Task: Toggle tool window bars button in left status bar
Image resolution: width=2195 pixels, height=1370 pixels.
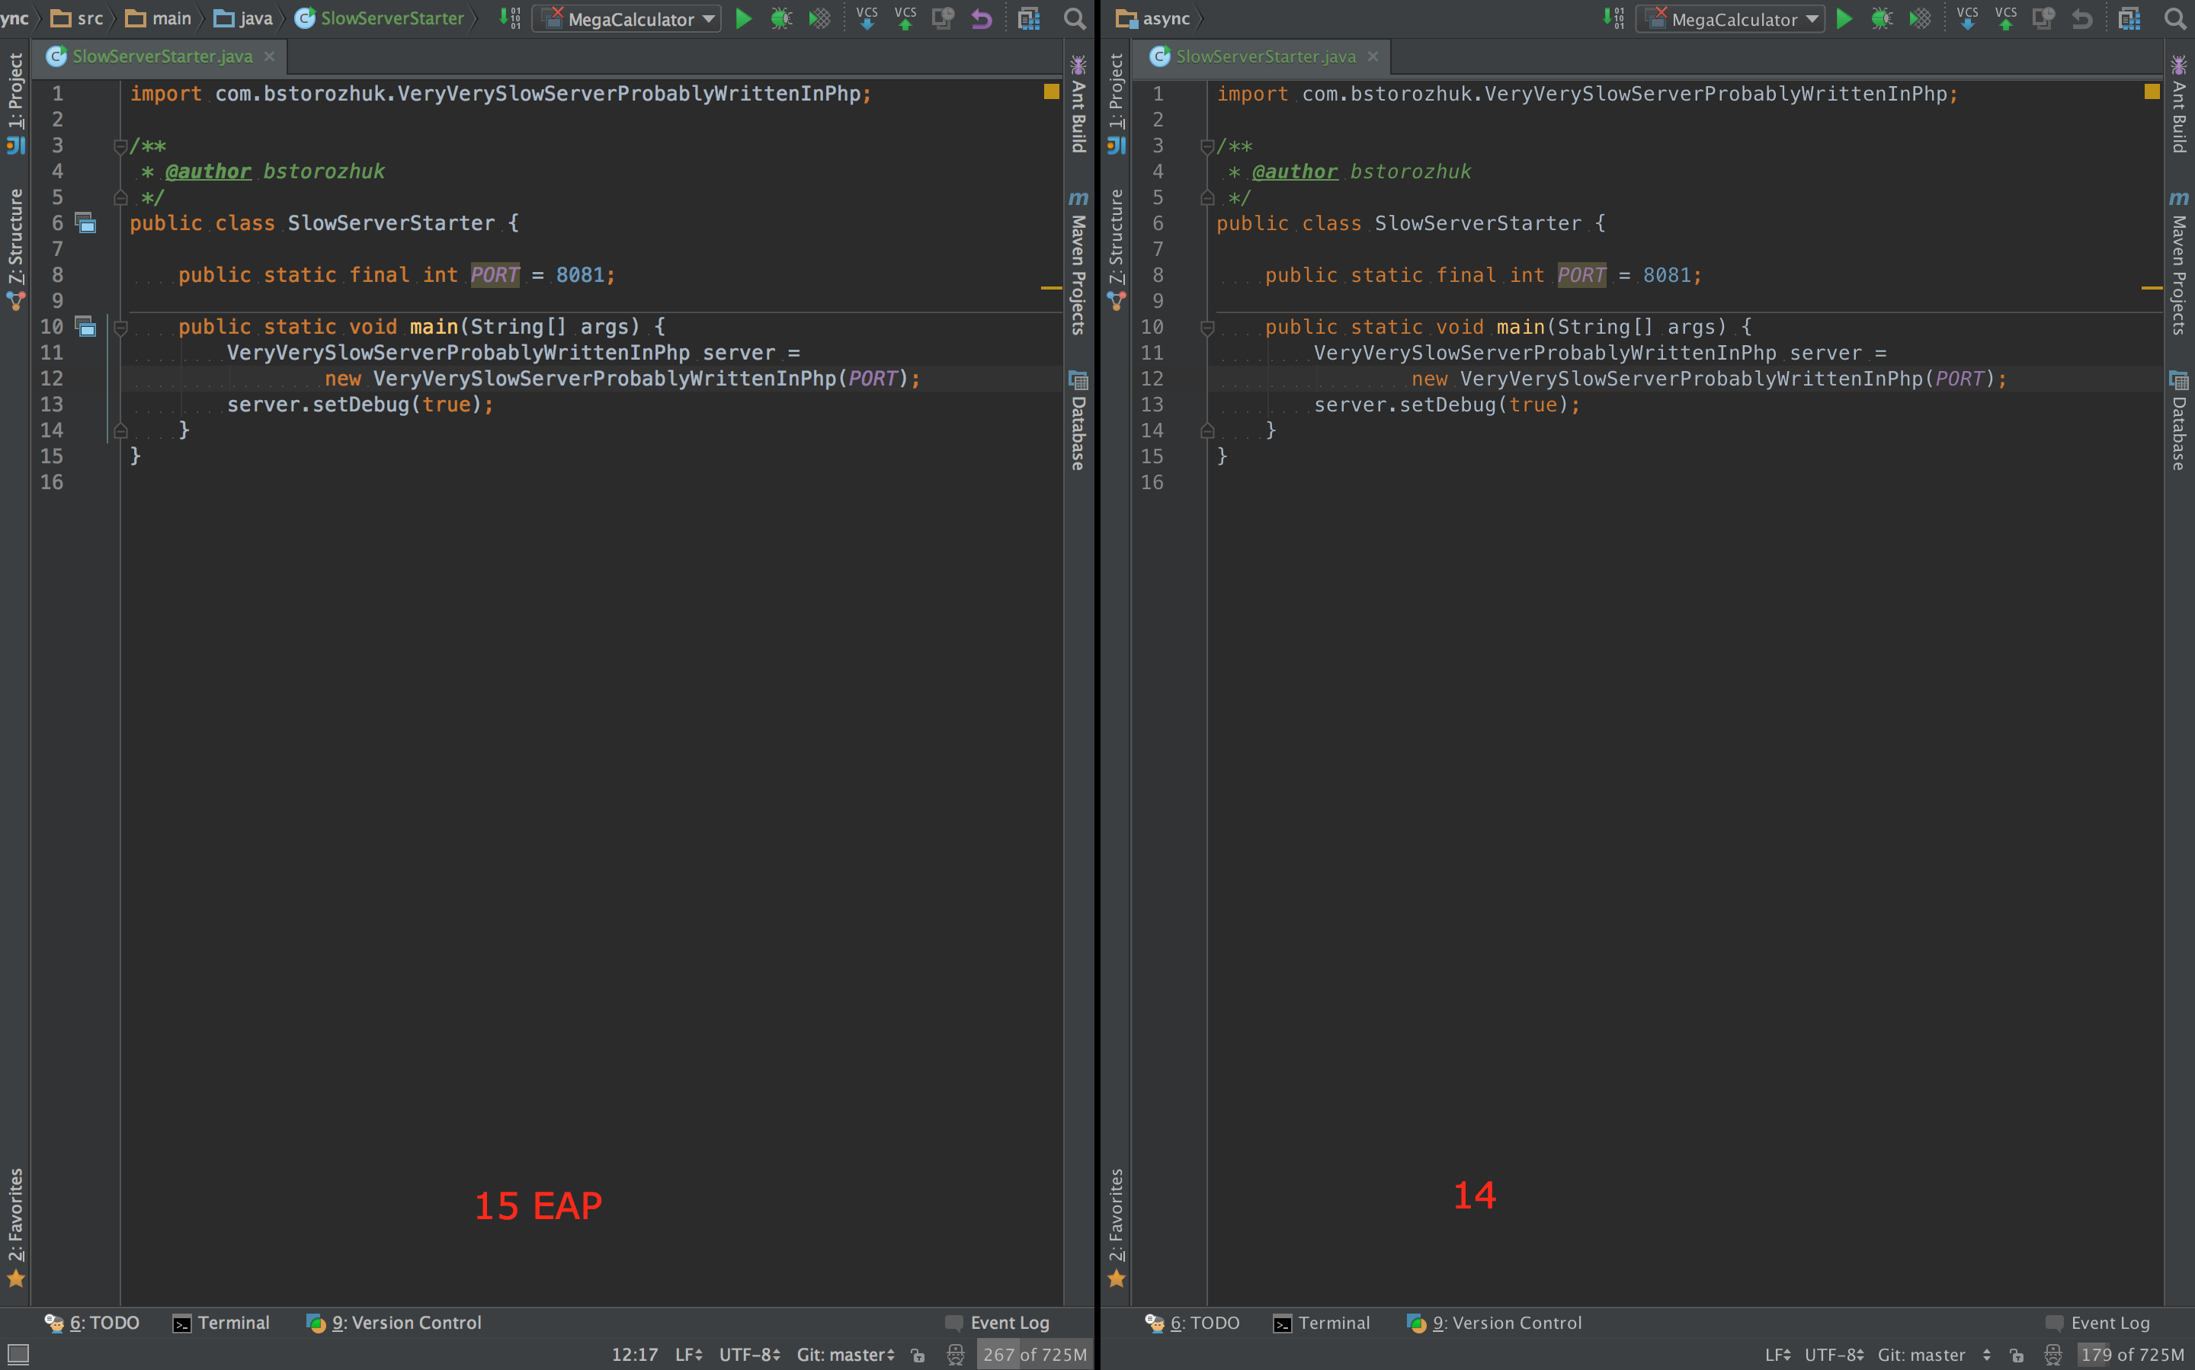Action: point(18,1355)
